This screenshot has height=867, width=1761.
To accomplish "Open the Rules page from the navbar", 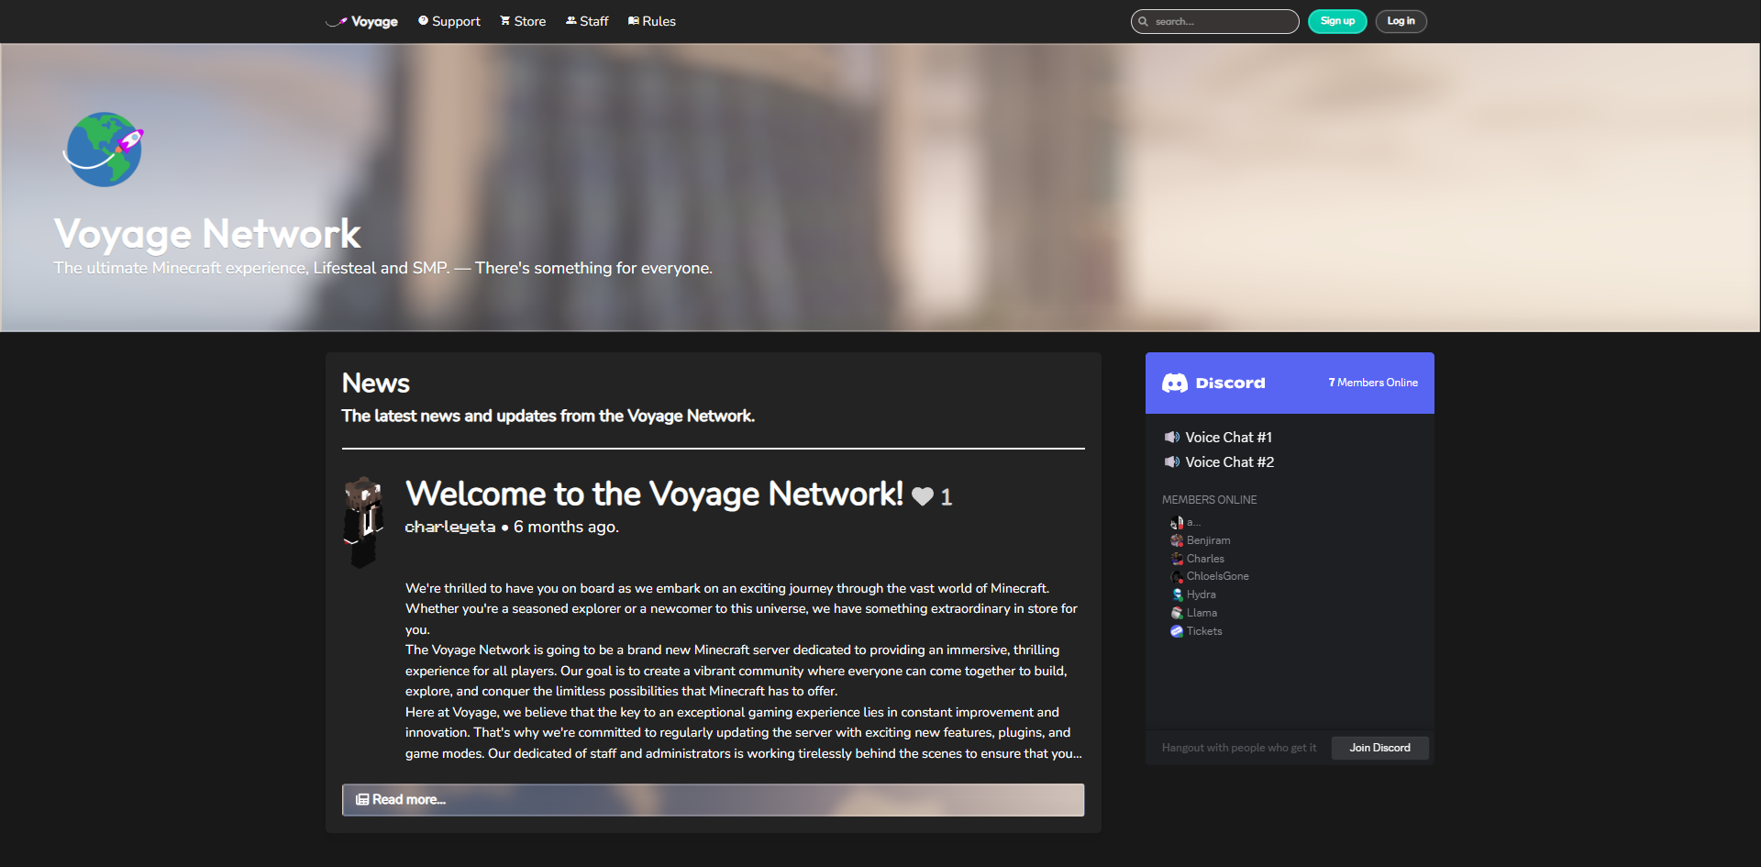I will pos(651,20).
